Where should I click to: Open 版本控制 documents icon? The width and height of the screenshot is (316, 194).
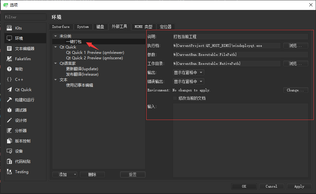pyautogui.click(x=9, y=141)
